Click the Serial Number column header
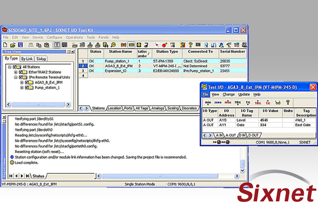 click(233, 54)
